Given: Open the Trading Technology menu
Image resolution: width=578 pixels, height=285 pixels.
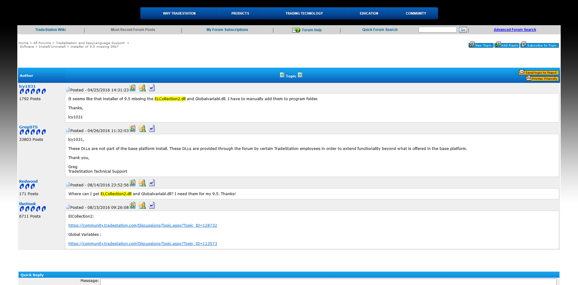Looking at the screenshot, I should point(304,13).
